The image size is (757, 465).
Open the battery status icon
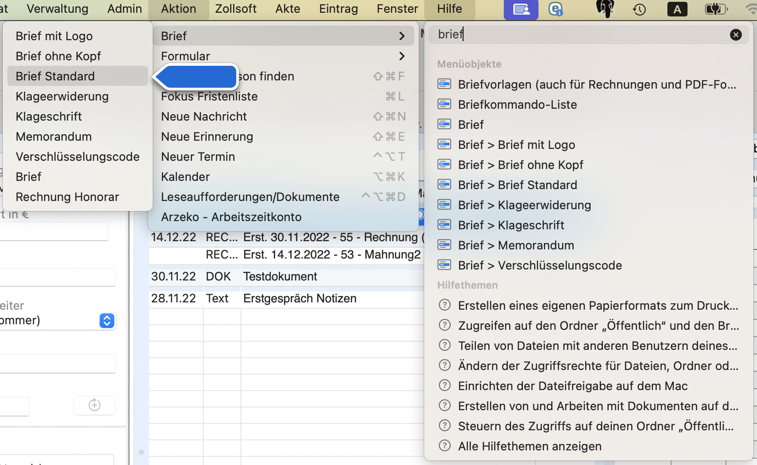716,9
